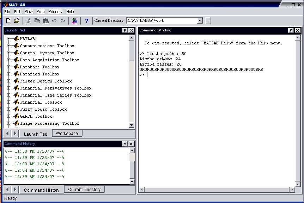Click the Launch Pad scroll up arrow
This screenshot has width=304, height=203.
(132, 38)
